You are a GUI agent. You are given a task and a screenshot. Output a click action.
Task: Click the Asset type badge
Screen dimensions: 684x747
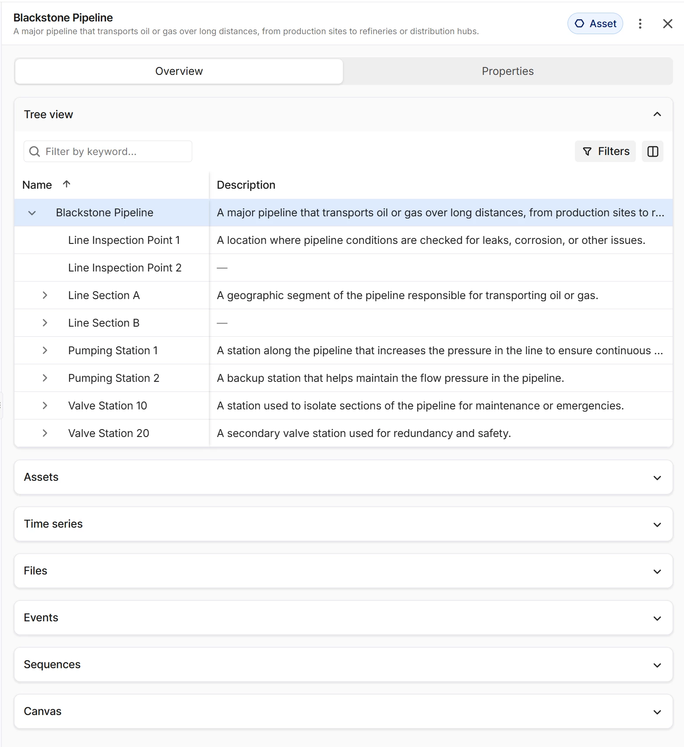pyautogui.click(x=595, y=24)
